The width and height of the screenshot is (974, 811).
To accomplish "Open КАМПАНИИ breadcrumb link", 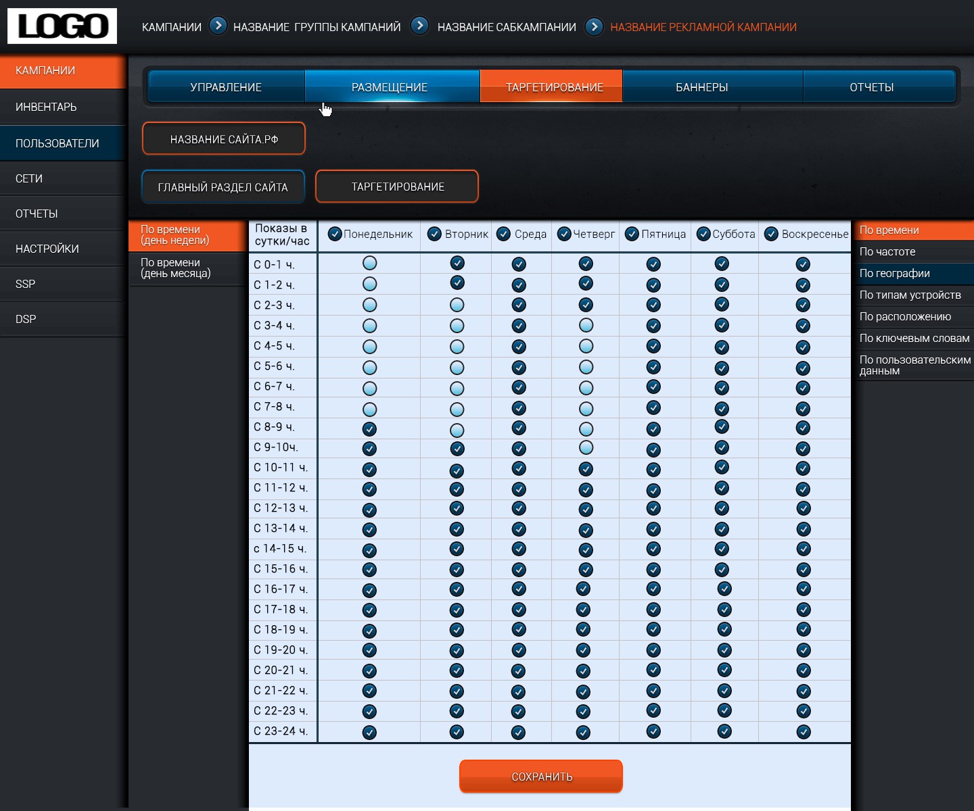I will (x=172, y=27).
